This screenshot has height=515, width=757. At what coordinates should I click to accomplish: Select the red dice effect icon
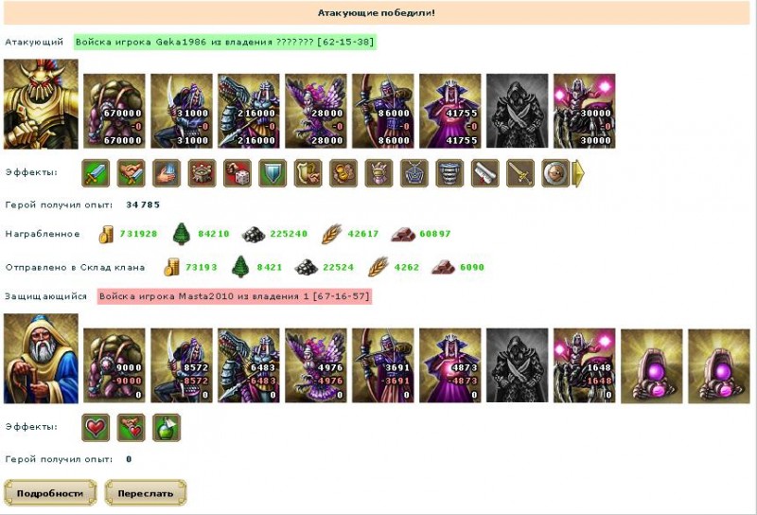tap(238, 173)
